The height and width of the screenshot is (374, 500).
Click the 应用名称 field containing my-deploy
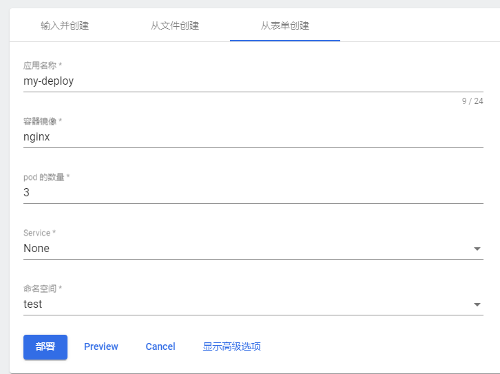[x=253, y=81]
